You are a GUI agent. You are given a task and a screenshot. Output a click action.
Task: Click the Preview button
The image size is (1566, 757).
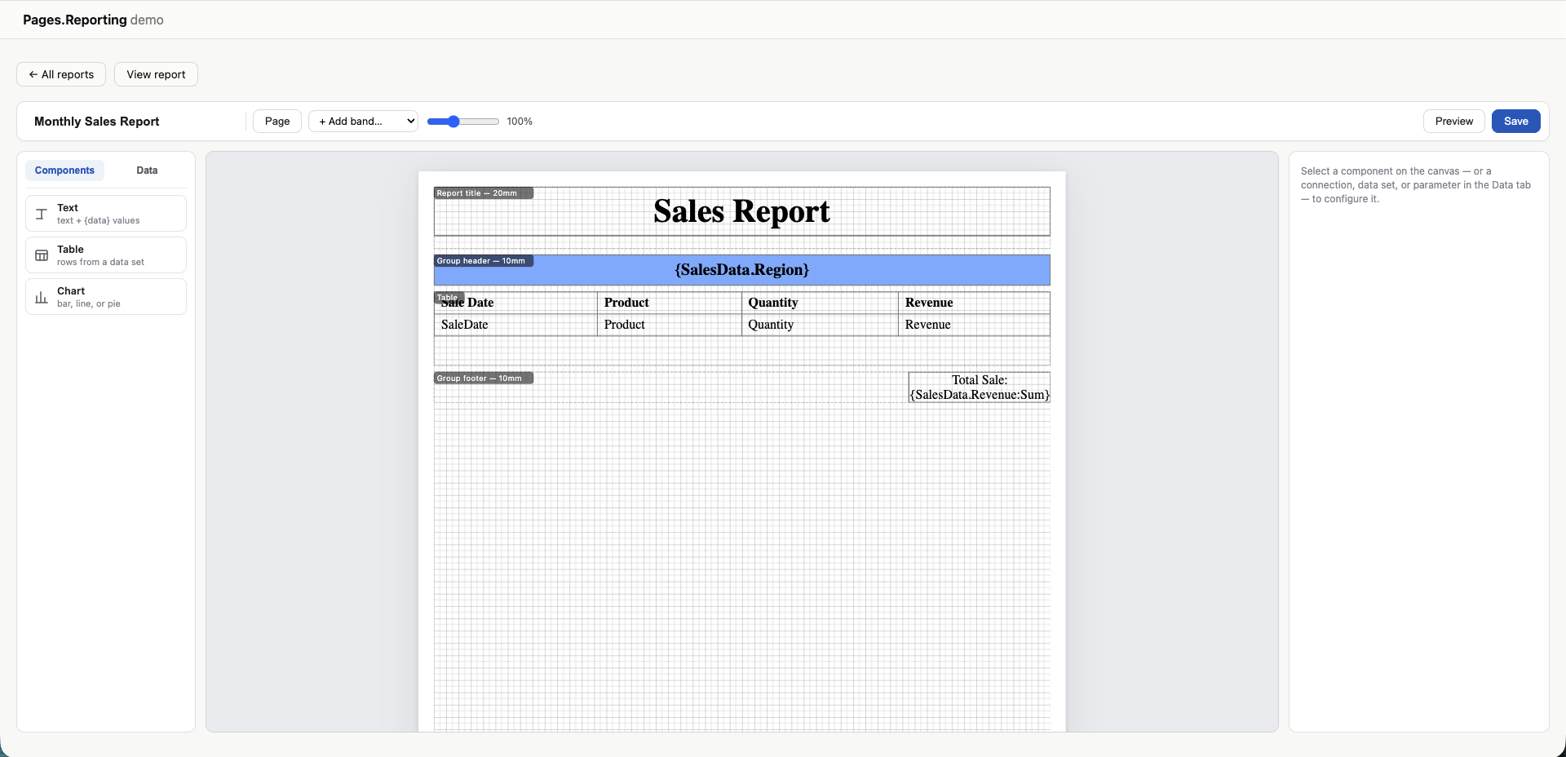coord(1453,121)
